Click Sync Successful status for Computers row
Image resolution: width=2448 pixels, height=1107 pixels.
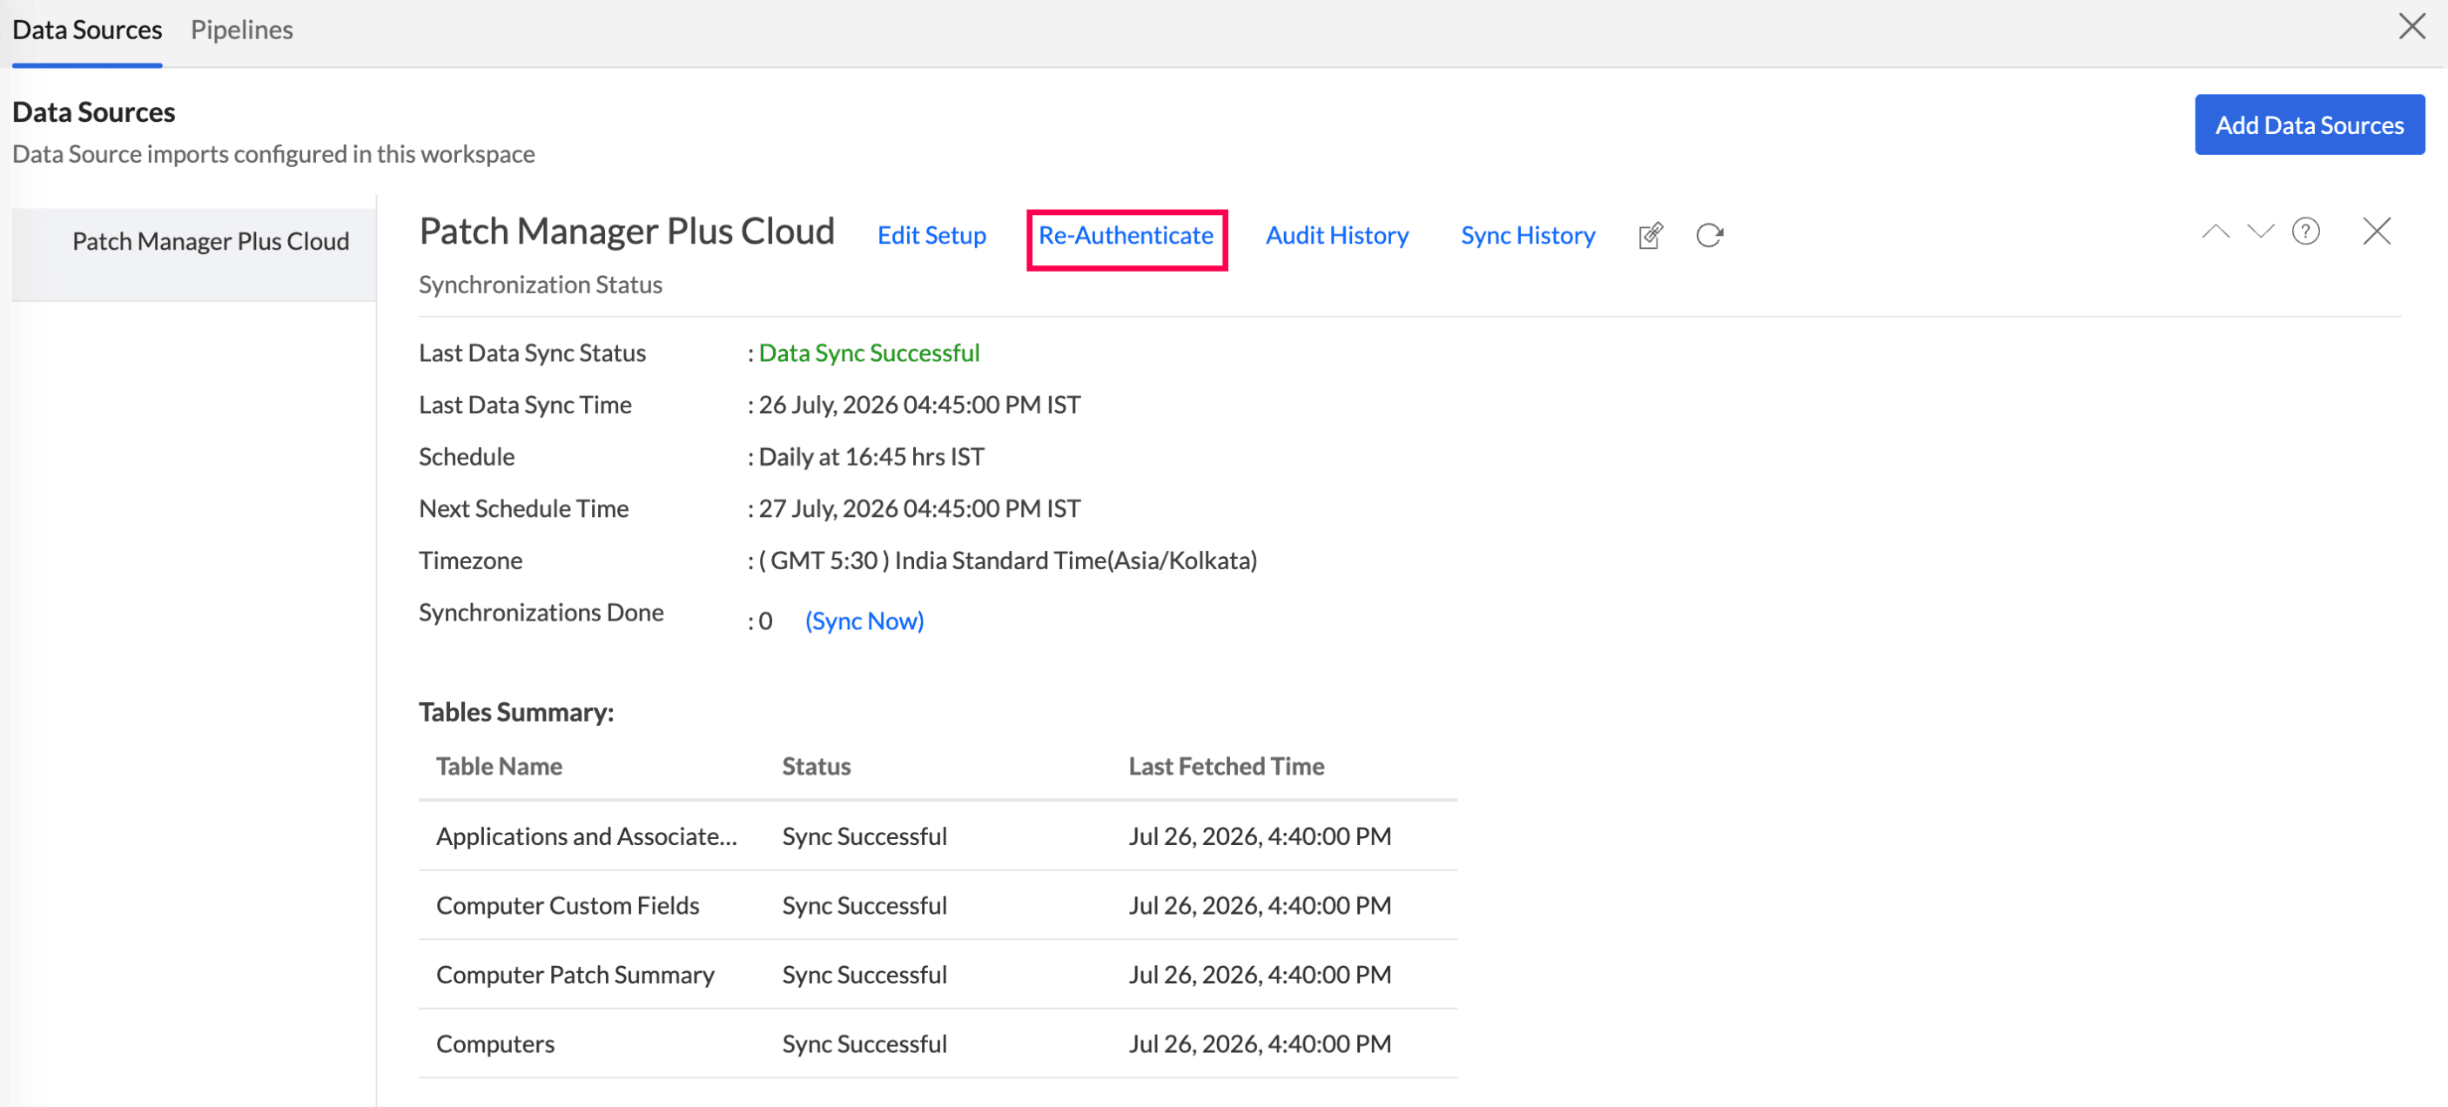pos(864,1044)
